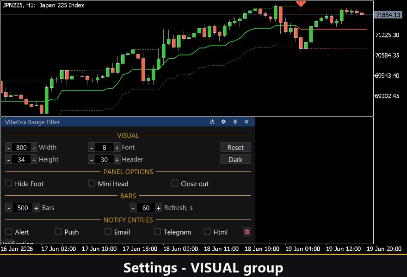Click the 19 Jun 12:00 time label
Image resolution: width=407 pixels, height=277 pixels.
(x=343, y=249)
